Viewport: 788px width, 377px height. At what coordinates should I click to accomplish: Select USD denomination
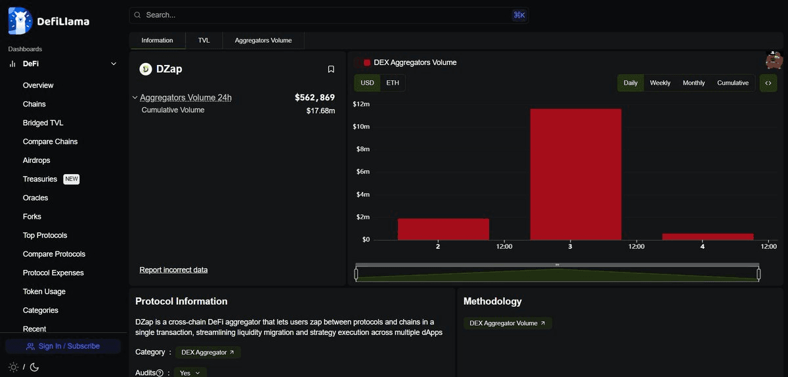(x=367, y=83)
